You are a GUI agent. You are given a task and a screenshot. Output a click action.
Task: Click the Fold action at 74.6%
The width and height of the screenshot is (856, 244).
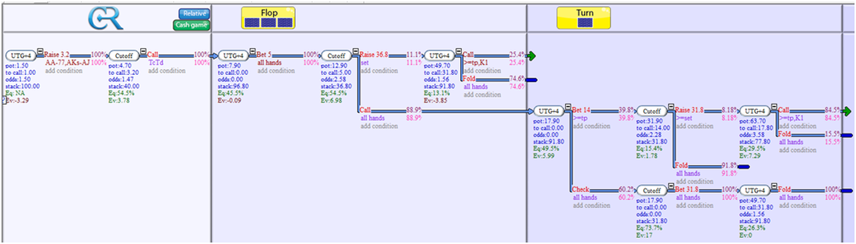[469, 79]
